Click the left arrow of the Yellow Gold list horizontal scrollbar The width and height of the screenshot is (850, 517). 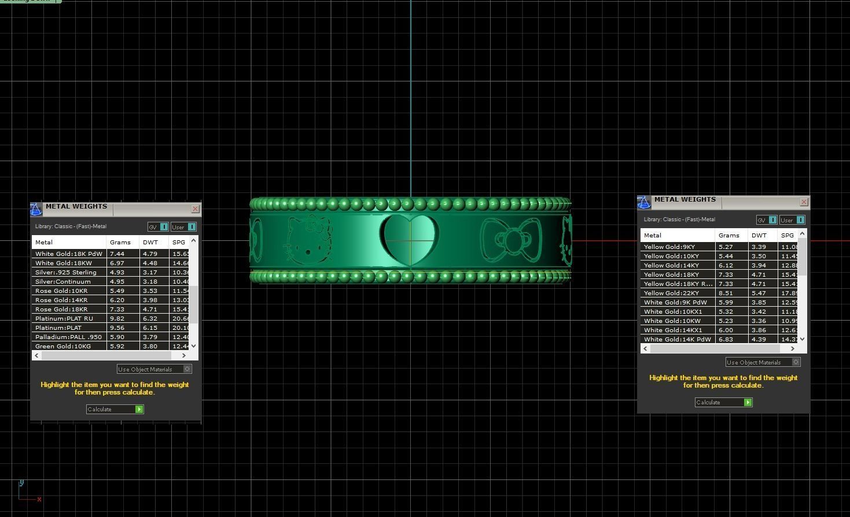(646, 349)
